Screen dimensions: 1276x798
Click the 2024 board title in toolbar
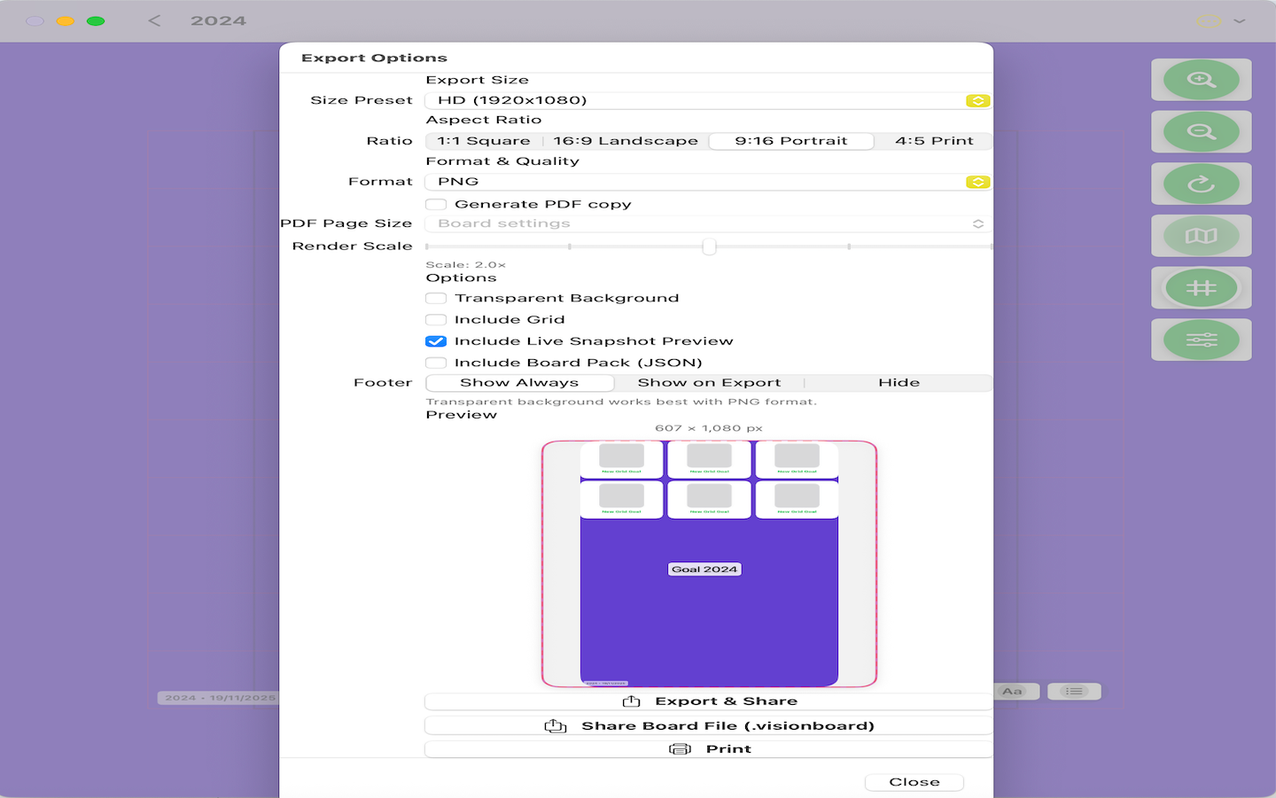218,20
